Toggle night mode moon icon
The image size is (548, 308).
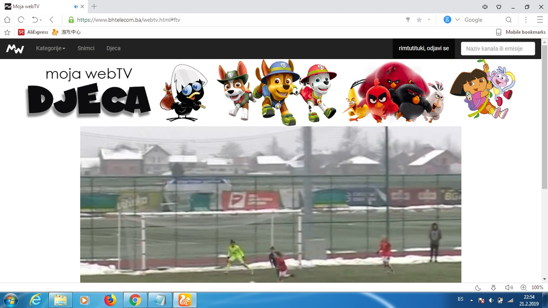click(478, 287)
